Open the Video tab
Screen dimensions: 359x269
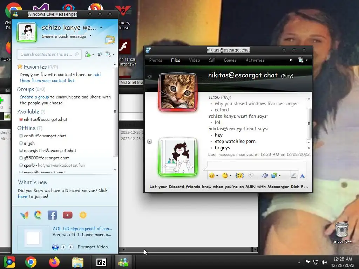(194, 60)
